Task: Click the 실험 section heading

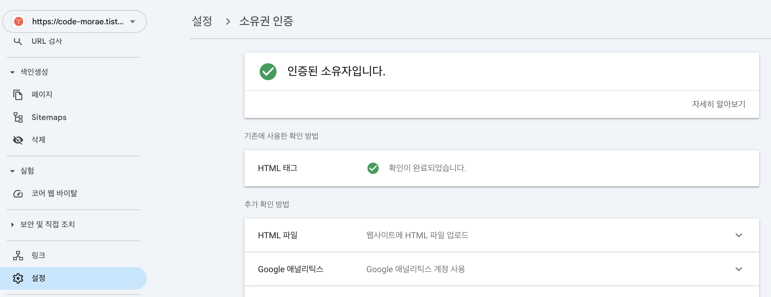Action: click(27, 171)
